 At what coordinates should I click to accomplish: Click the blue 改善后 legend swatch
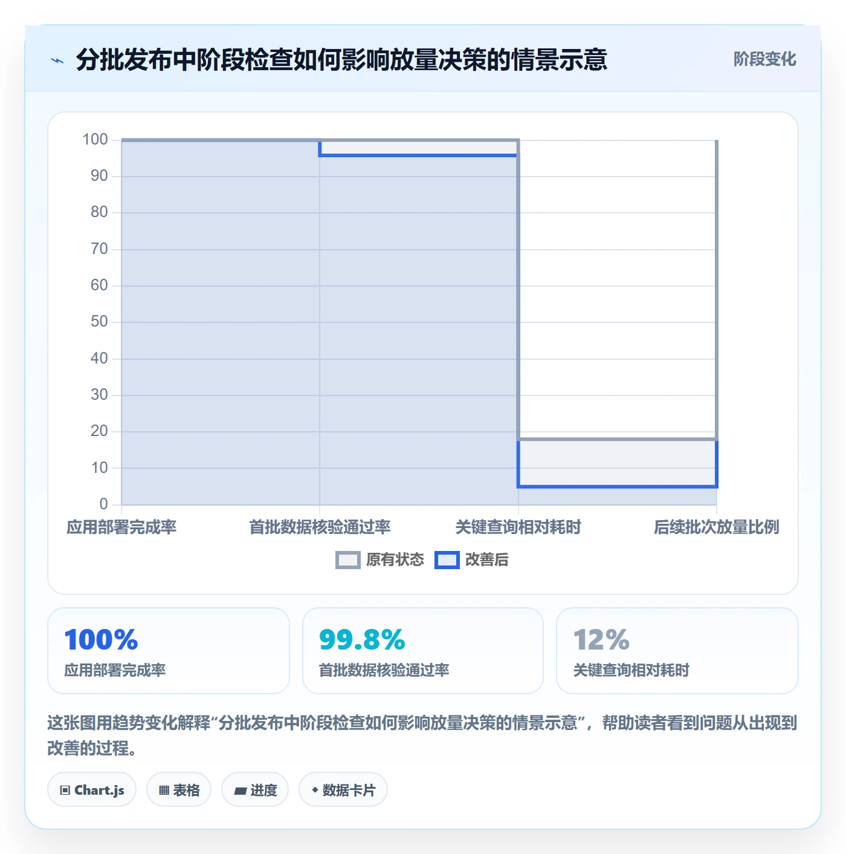[x=447, y=560]
